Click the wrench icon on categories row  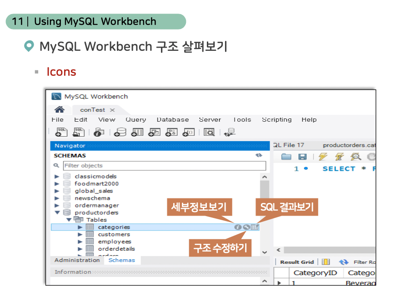(x=246, y=227)
